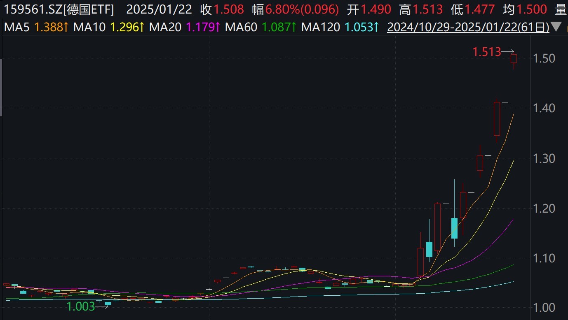Click the 幅 6.80% change value

point(296,9)
